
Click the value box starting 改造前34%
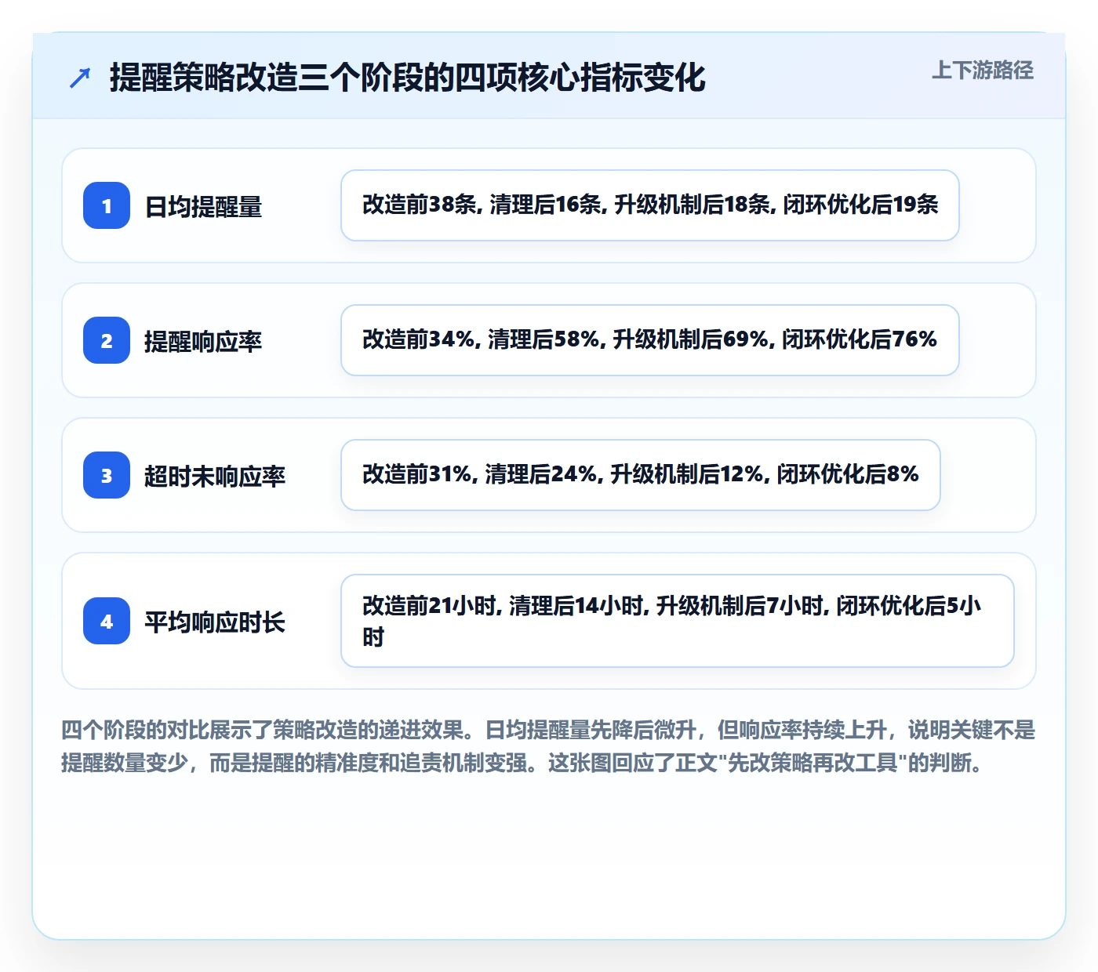(x=650, y=340)
